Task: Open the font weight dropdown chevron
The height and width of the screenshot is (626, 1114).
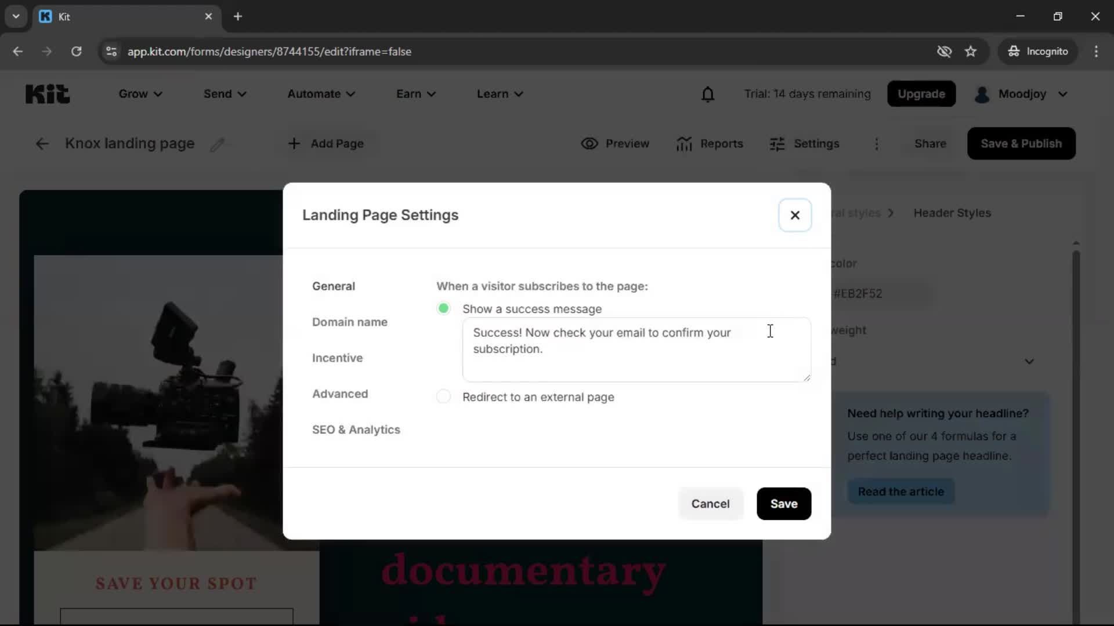Action: pos(1029,361)
